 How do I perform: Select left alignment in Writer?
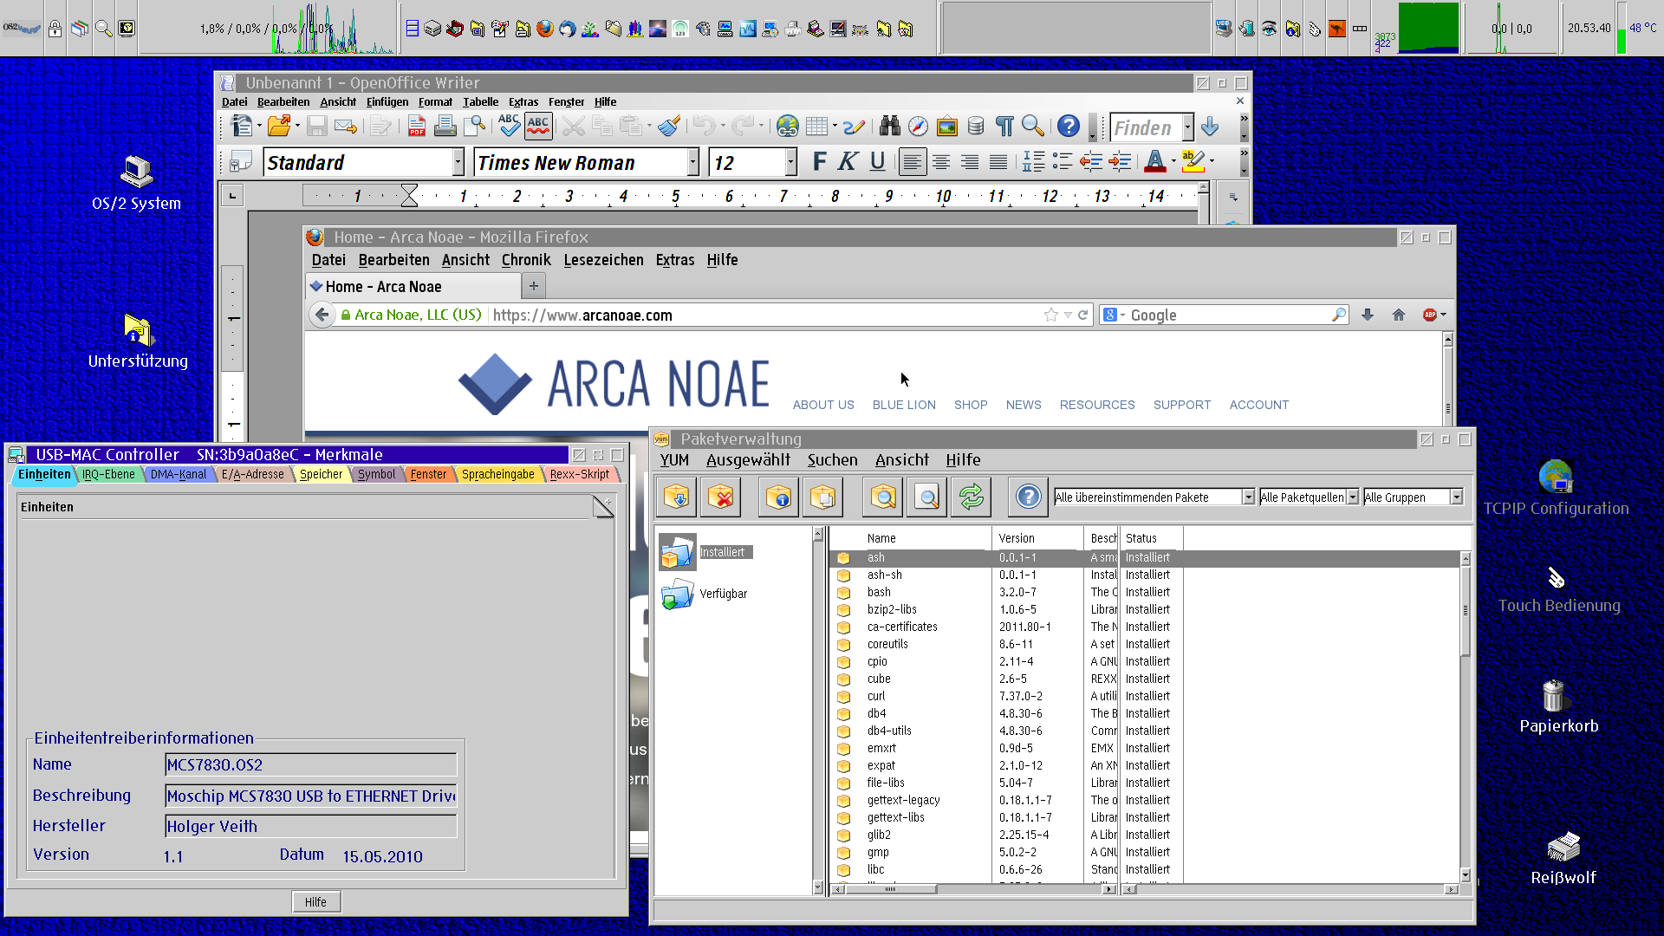tap(913, 162)
